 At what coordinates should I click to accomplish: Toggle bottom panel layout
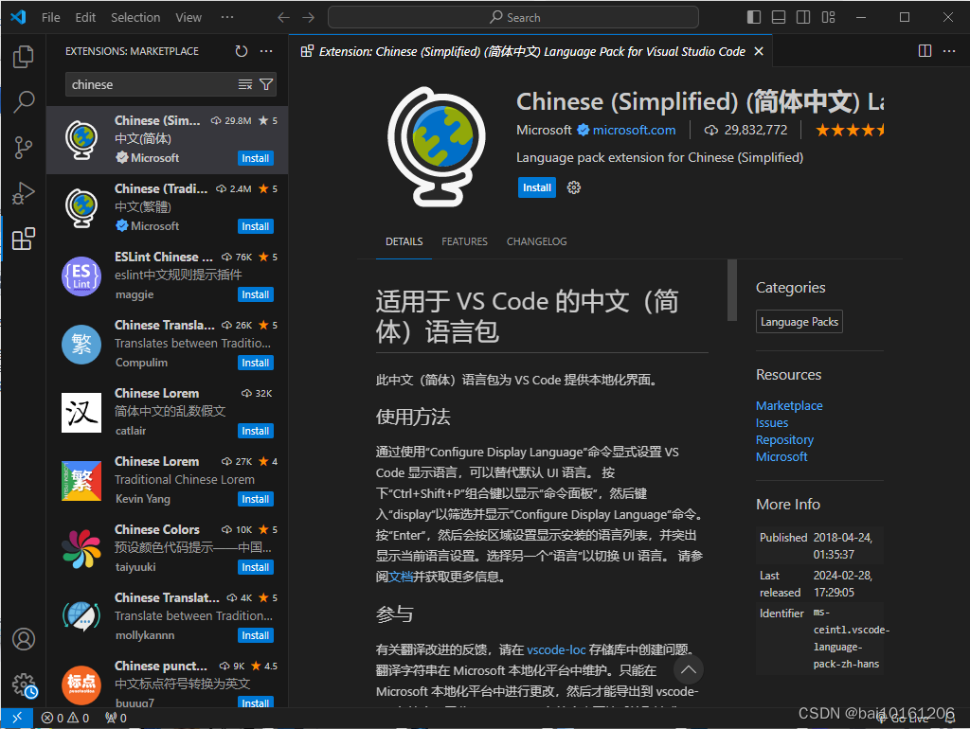pyautogui.click(x=779, y=17)
